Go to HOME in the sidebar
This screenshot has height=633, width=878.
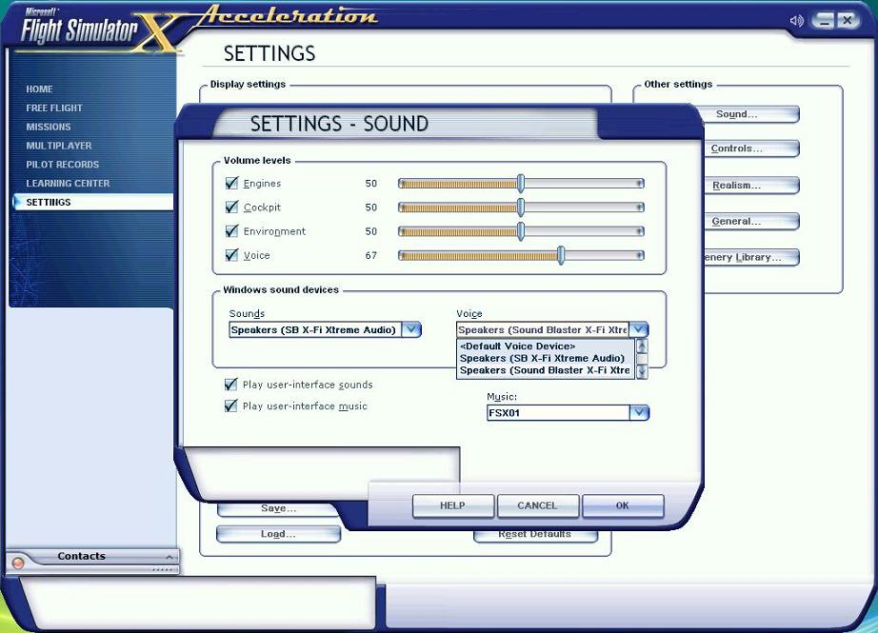coord(39,89)
